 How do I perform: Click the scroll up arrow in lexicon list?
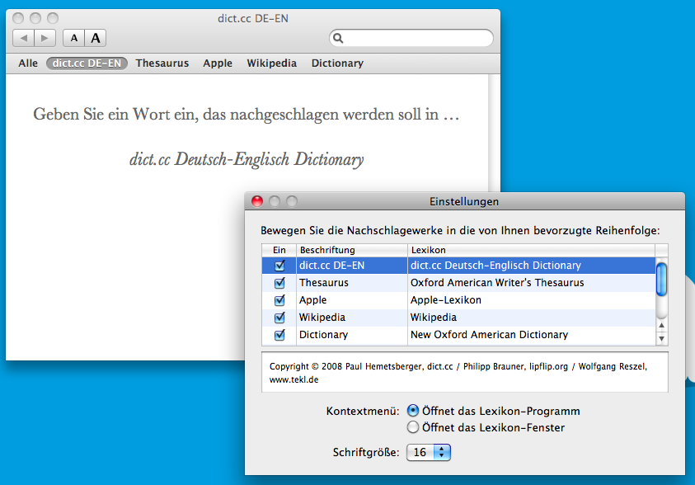click(661, 326)
